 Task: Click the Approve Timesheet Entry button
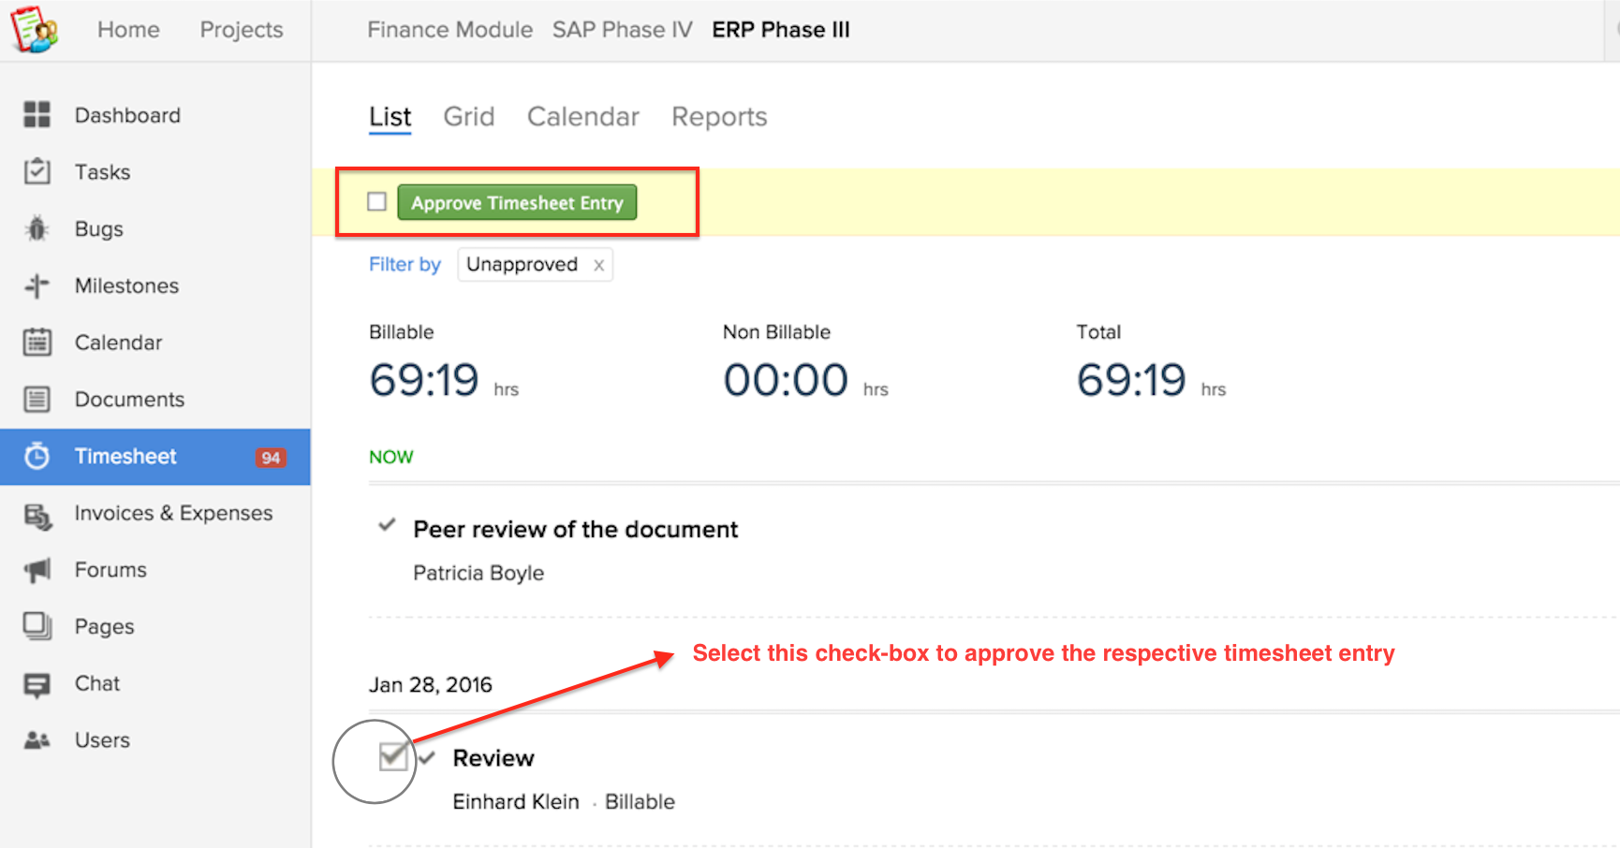pos(517,202)
